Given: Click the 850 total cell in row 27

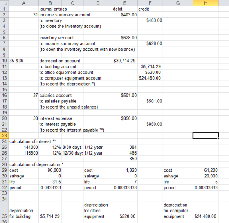Looking at the screenshot, I should pyautogui.click(x=125, y=159).
